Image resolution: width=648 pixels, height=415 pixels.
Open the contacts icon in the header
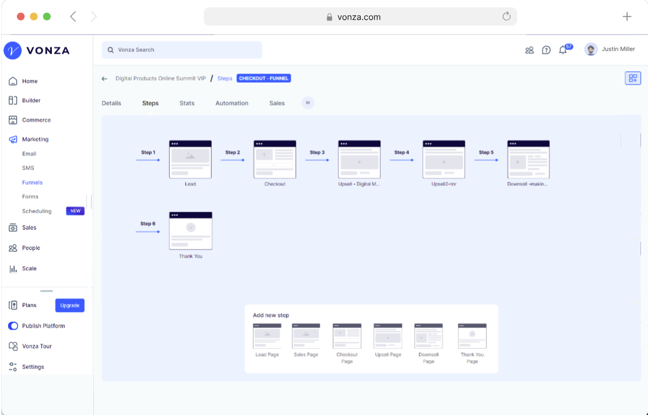pos(529,50)
